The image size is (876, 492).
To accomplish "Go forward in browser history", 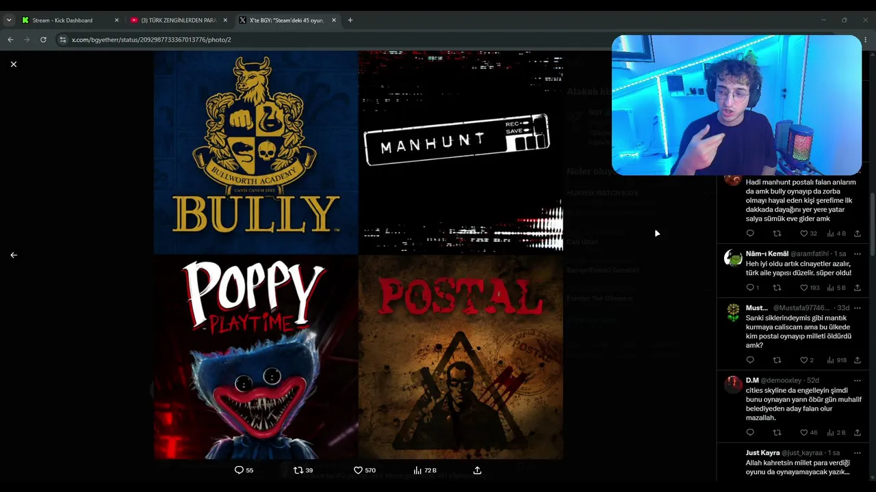I will (x=27, y=40).
